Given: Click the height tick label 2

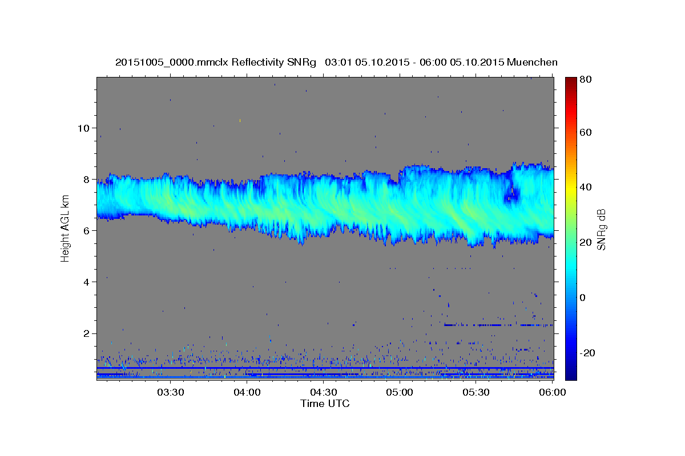Looking at the screenshot, I should [86, 333].
